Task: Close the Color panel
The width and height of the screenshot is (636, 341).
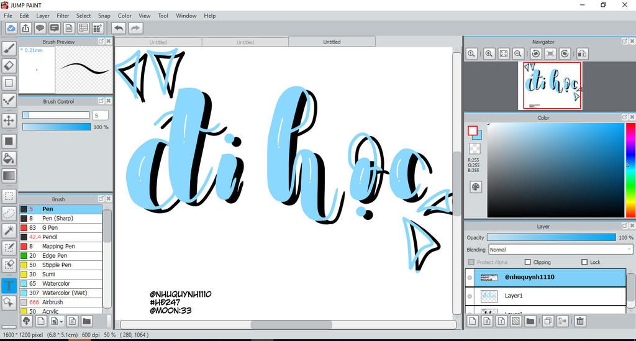Action: 632,117
